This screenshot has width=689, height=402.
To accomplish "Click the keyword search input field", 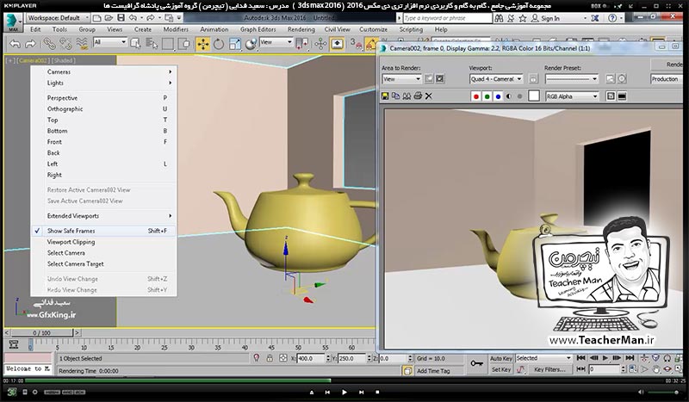I will [447, 18].
